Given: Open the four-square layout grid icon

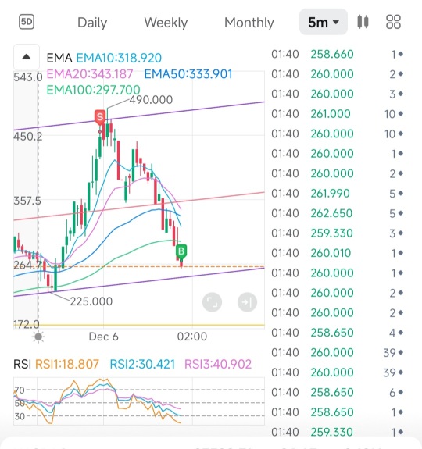Looking at the screenshot, I should (393, 22).
